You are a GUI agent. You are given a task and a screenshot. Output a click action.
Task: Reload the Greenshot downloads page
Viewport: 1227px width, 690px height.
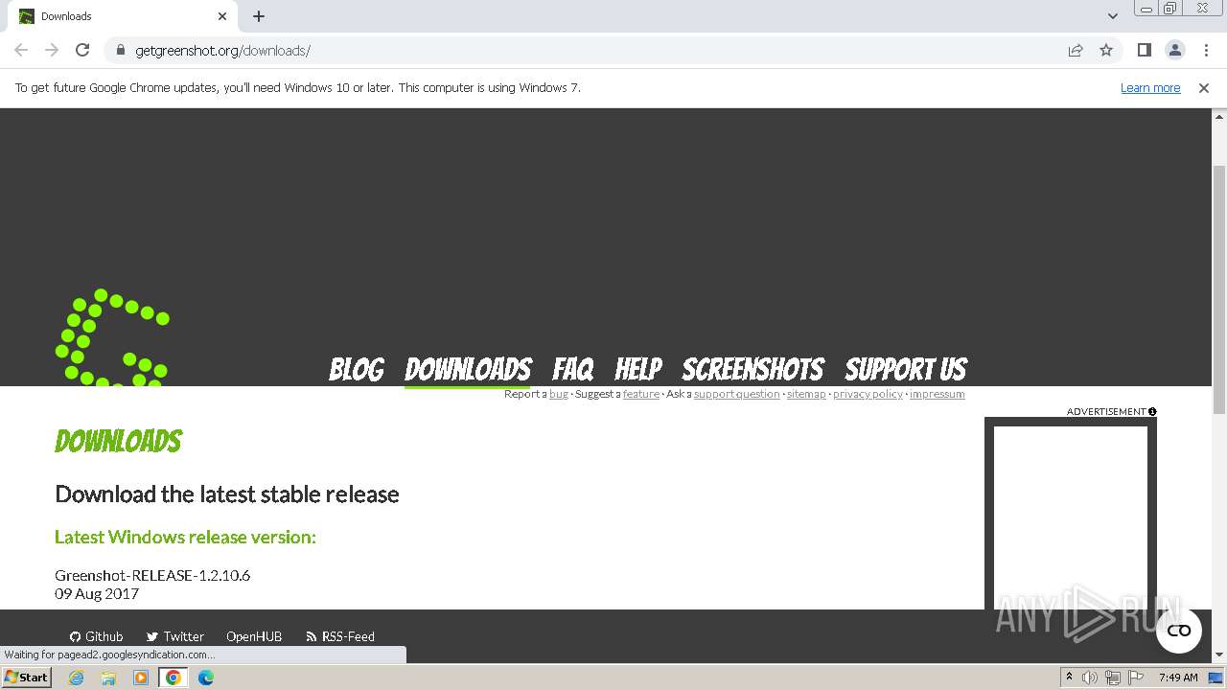pos(82,50)
